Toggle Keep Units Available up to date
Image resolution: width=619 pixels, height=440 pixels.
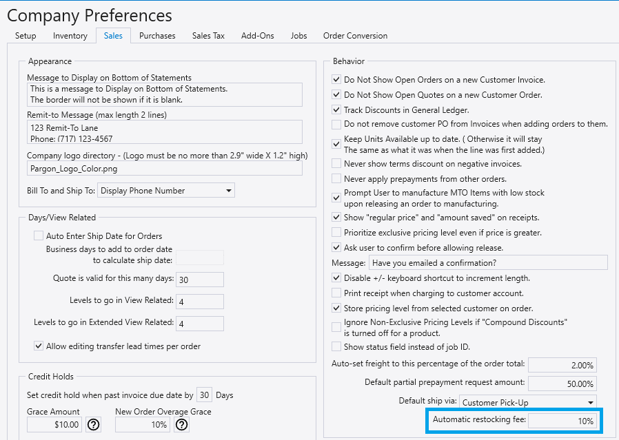[x=336, y=144]
